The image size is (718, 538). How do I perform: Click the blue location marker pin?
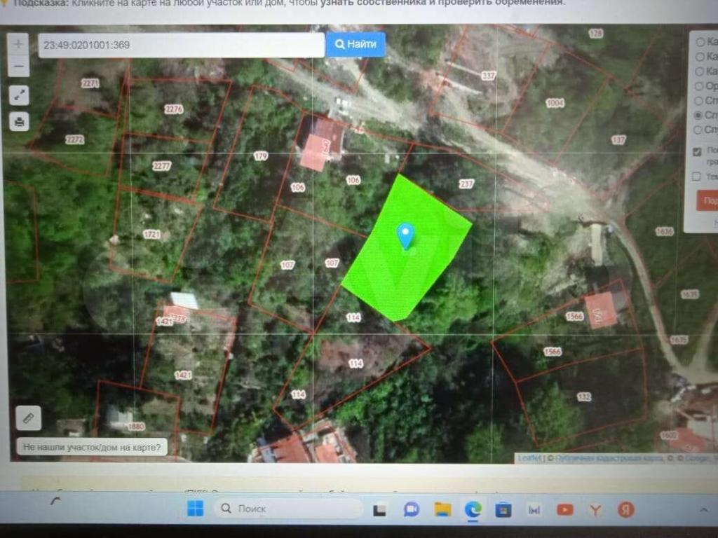click(405, 235)
